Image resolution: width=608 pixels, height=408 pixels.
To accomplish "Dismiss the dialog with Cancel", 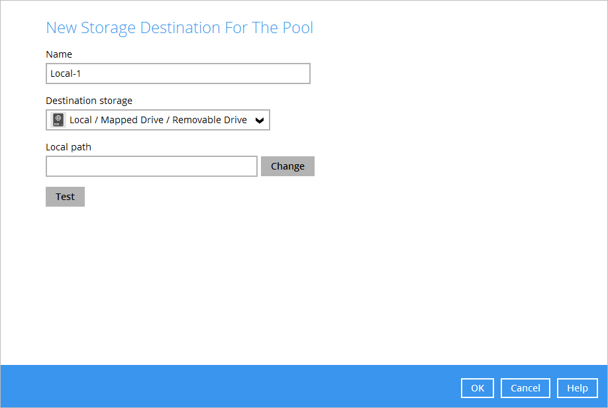I will (525, 388).
